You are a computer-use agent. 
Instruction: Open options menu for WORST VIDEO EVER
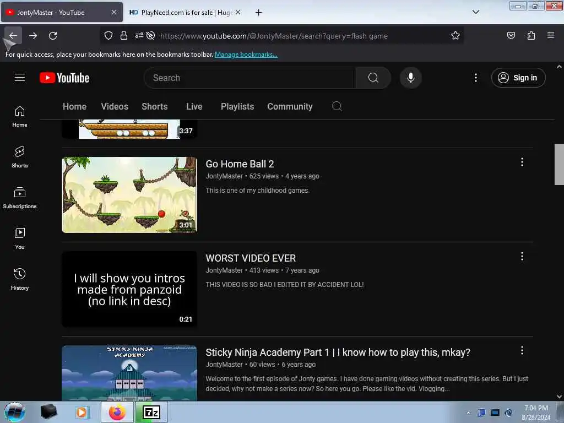pyautogui.click(x=522, y=257)
